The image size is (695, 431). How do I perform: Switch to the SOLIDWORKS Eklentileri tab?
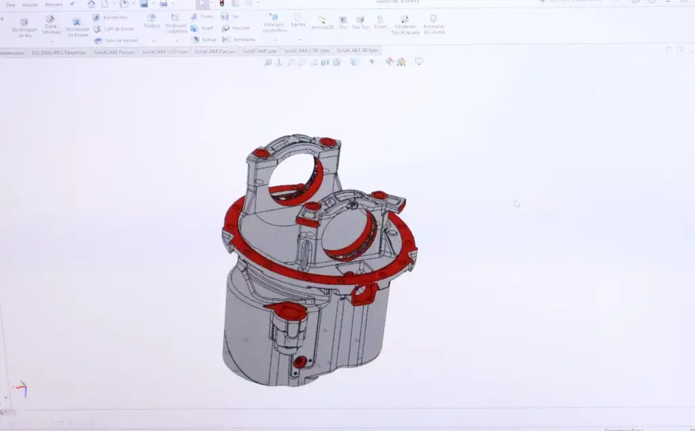(x=59, y=53)
